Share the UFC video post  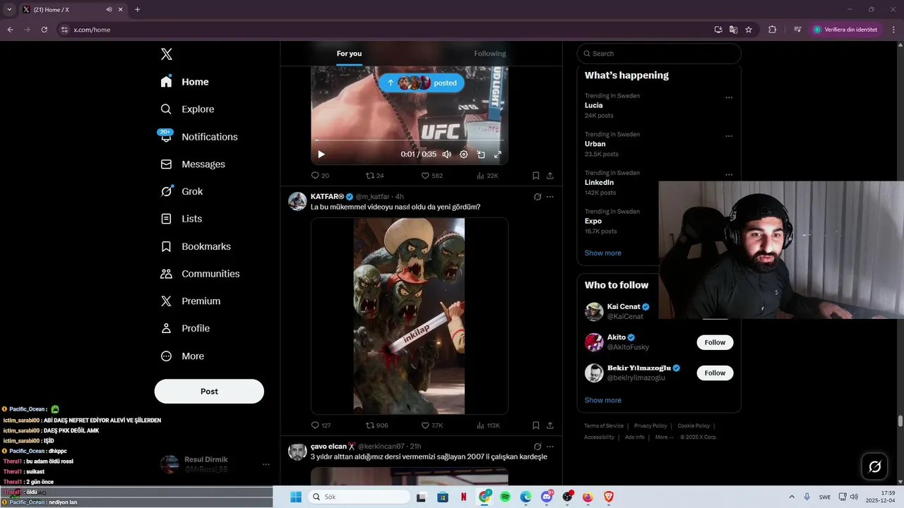coord(550,176)
